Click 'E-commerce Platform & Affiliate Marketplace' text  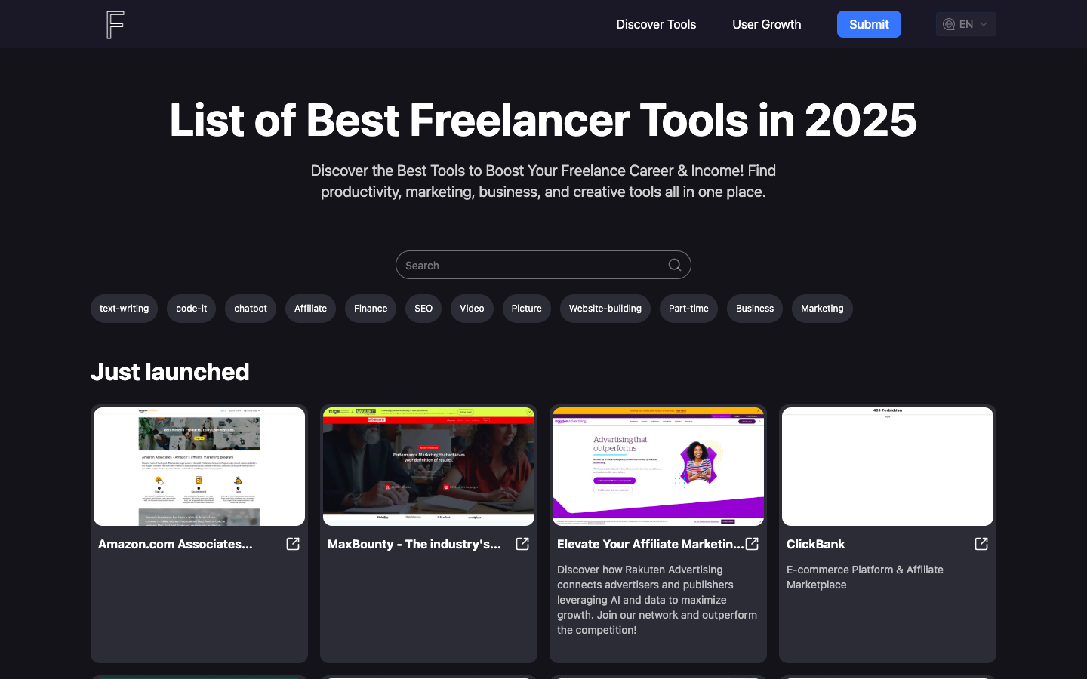pos(865,577)
